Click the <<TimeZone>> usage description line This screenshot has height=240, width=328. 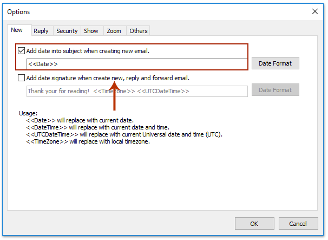click(x=88, y=141)
